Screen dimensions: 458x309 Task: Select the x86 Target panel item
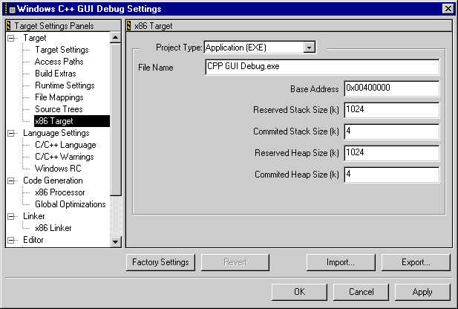(x=72, y=121)
